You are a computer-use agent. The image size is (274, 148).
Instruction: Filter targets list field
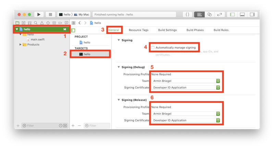[x=97, y=125]
